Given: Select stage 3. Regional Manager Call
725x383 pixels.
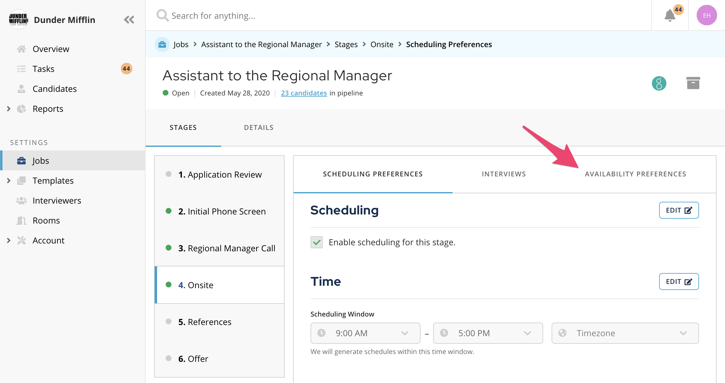Looking at the screenshot, I should 219,248.
